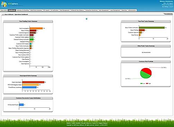Click the Website link in the footer

coord(69,123)
